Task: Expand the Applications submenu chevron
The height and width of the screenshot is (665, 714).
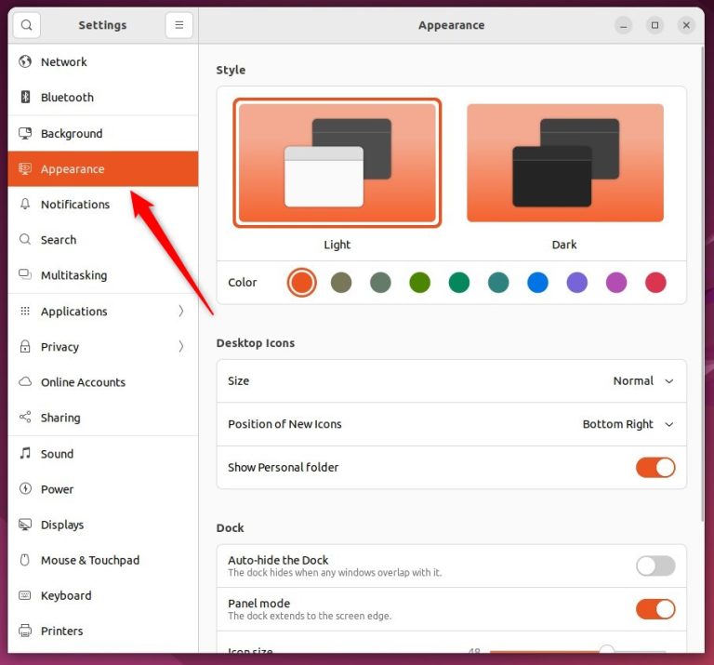Action: [x=180, y=312]
